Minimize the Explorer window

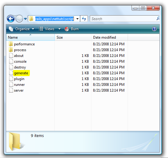pos(135,8)
